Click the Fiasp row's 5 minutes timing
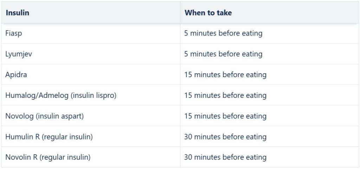Viewport: 360px width, 169px height. pyautogui.click(x=223, y=34)
